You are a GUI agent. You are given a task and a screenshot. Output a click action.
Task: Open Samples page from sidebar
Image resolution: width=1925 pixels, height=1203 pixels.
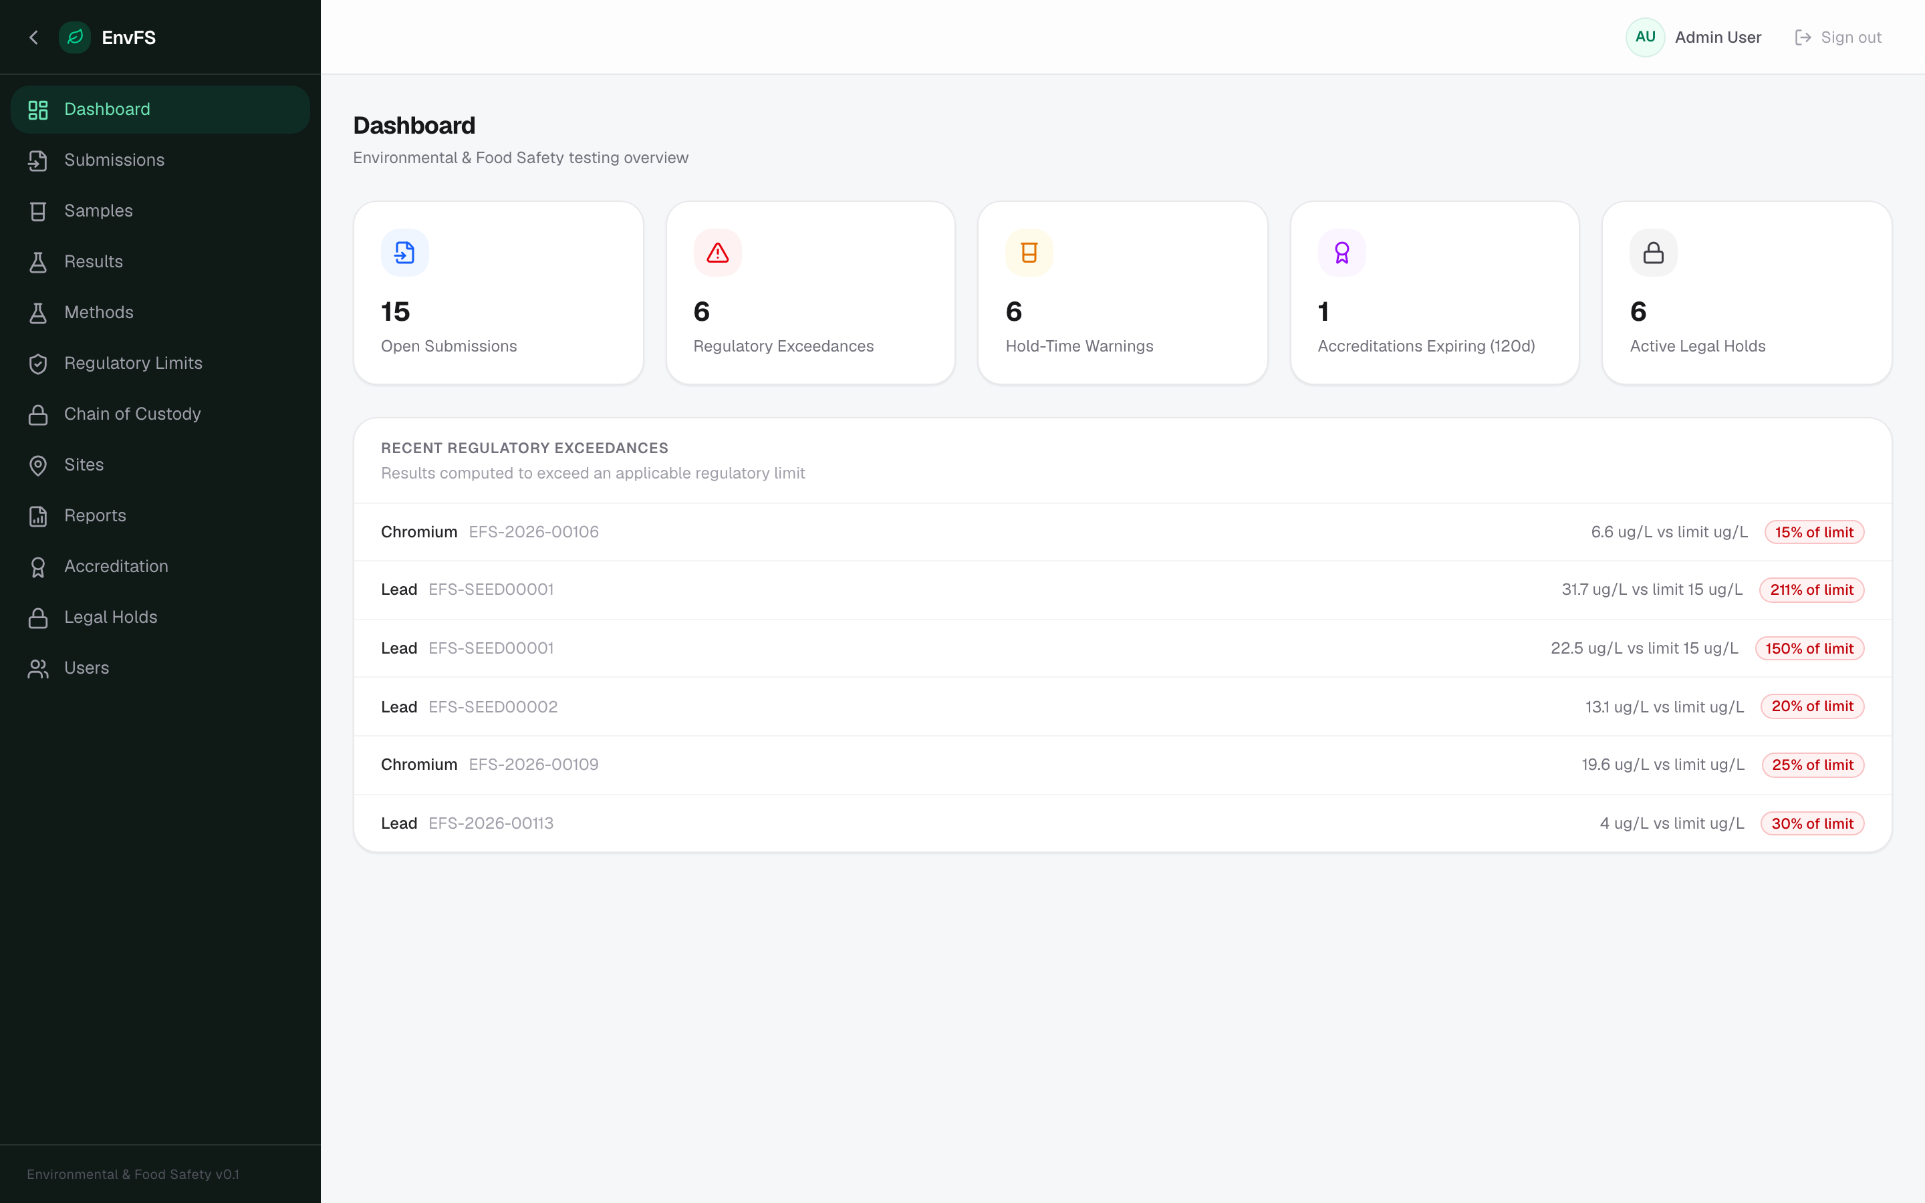coord(160,212)
